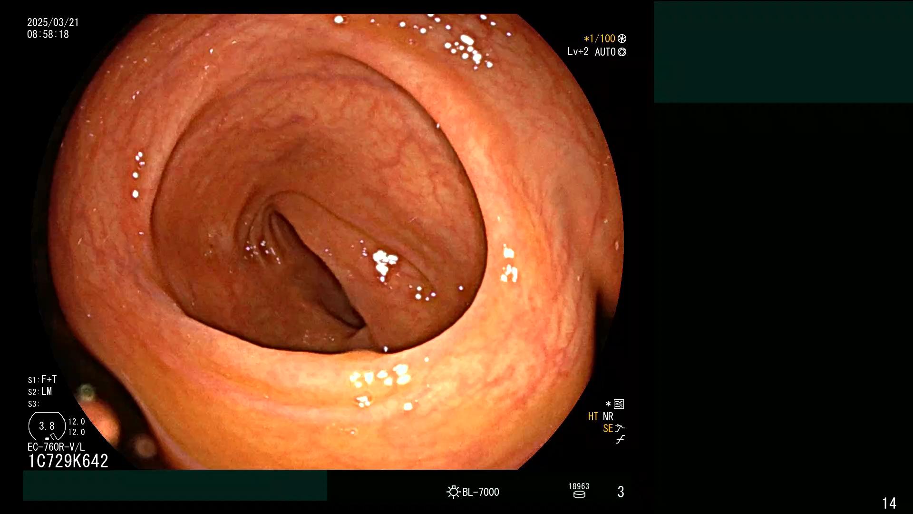Click the yellow SE indicator
This screenshot has height=514, width=913.
coord(608,428)
